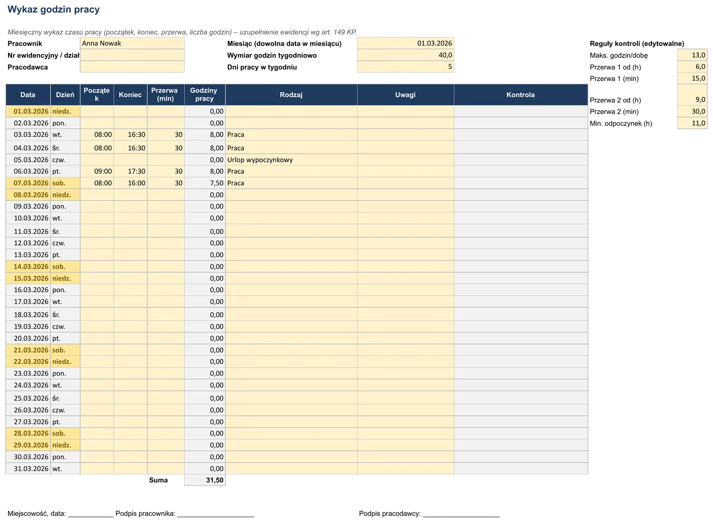Image resolution: width=713 pixels, height=523 pixels.
Task: Select the Dni pracy w tygodniu value 5
Action: point(406,67)
